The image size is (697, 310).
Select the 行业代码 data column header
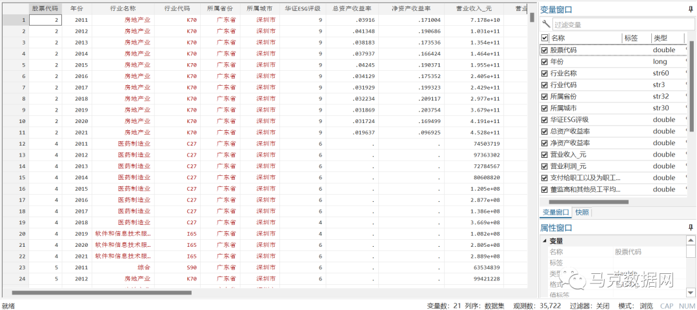[177, 8]
